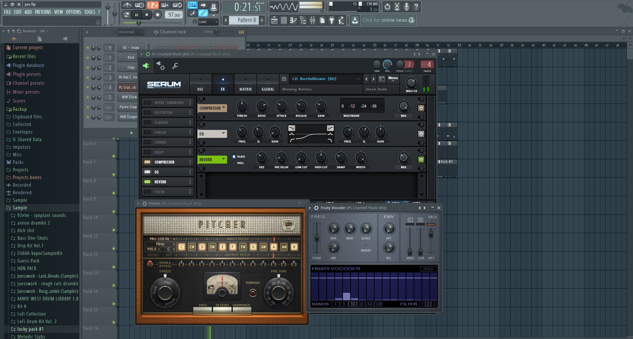
Task: Toggle INVERT in Fruity Vocoder
Action: point(366,245)
